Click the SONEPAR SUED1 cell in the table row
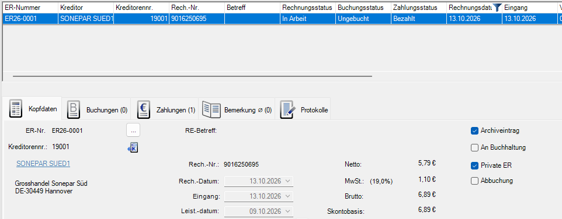Image resolution: width=562 pixels, height=219 pixels. click(86, 19)
